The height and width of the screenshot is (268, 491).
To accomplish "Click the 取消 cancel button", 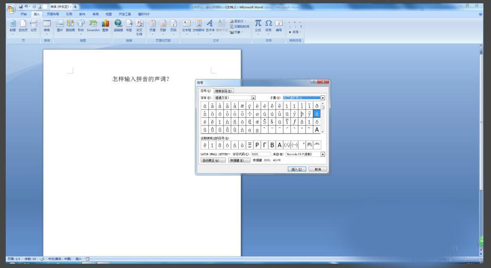I will click(x=318, y=169).
